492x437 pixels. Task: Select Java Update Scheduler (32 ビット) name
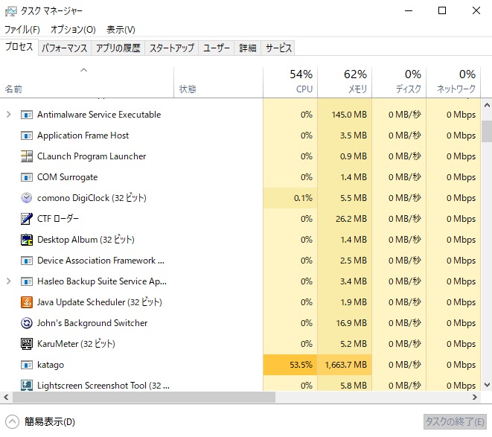pos(100,302)
